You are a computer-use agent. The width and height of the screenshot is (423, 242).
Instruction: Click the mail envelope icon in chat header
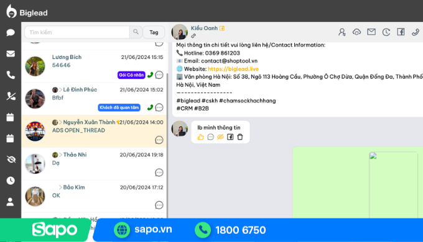pos(371,32)
